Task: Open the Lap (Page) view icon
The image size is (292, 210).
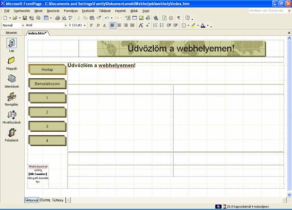Action: (x=12, y=43)
